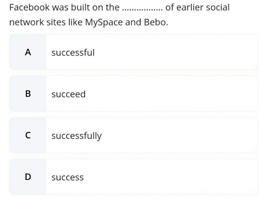Image resolution: width=259 pixels, height=205 pixels.
Task: Select answer option A successful
Action: (x=134, y=52)
